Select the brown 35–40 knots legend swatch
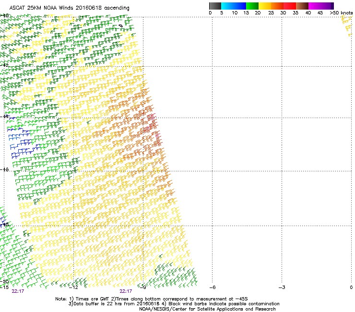Viewport: 355px width, 312px height. [x=302, y=6]
